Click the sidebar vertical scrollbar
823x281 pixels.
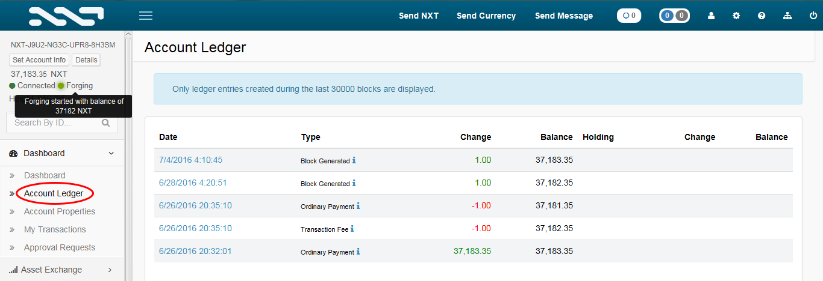coord(128,156)
